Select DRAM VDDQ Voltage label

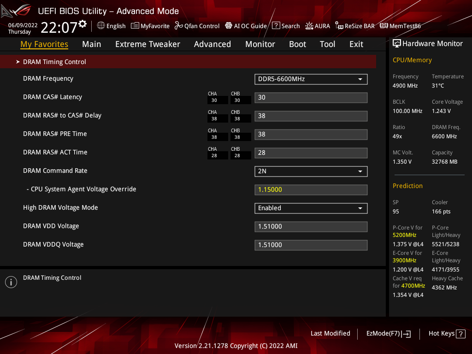(x=53, y=244)
